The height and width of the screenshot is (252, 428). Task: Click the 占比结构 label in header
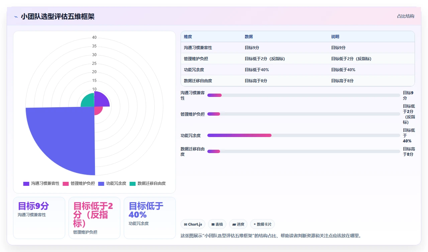pyautogui.click(x=406, y=16)
